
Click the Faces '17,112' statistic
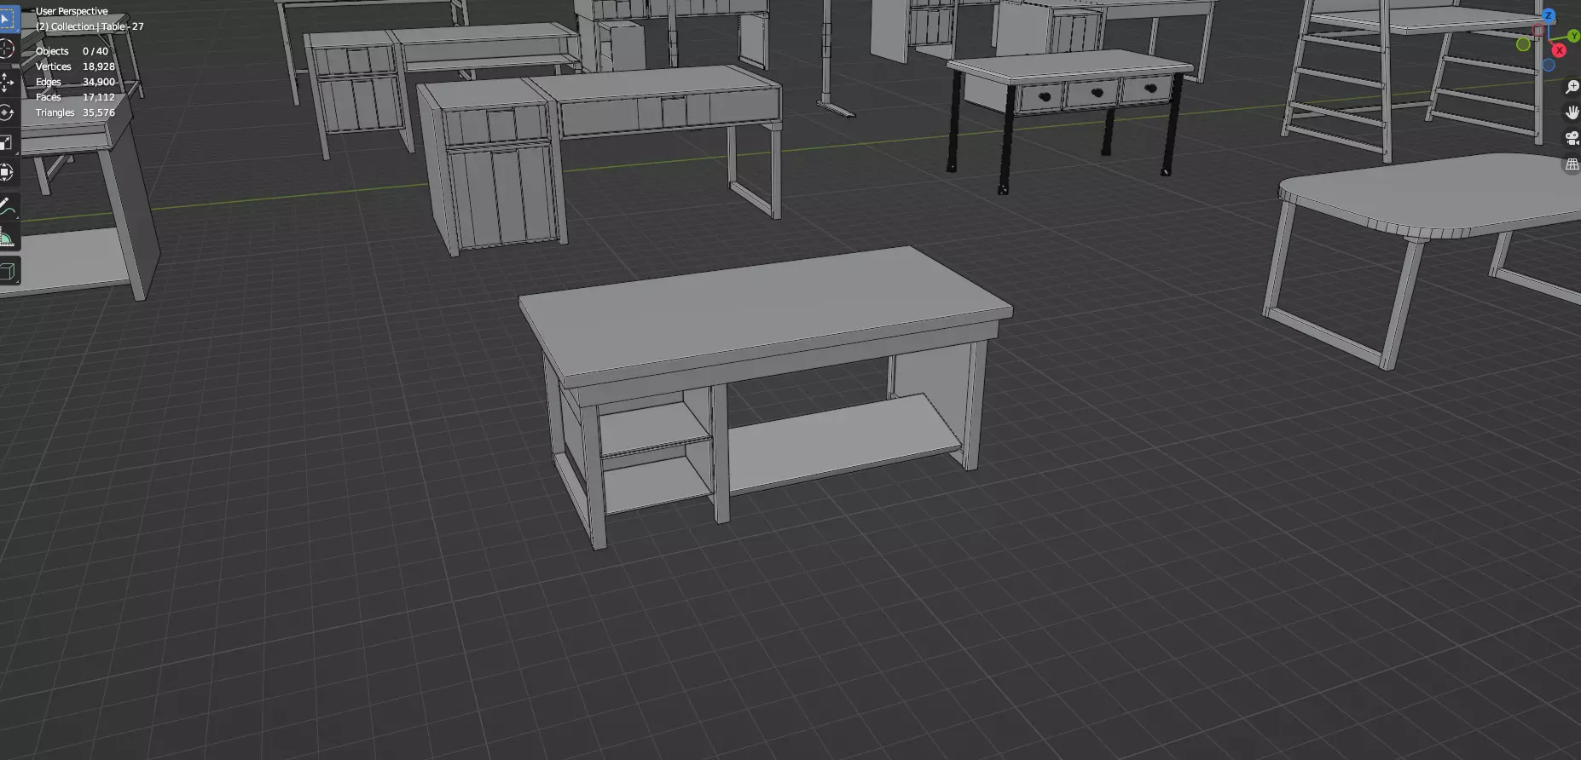98,97
